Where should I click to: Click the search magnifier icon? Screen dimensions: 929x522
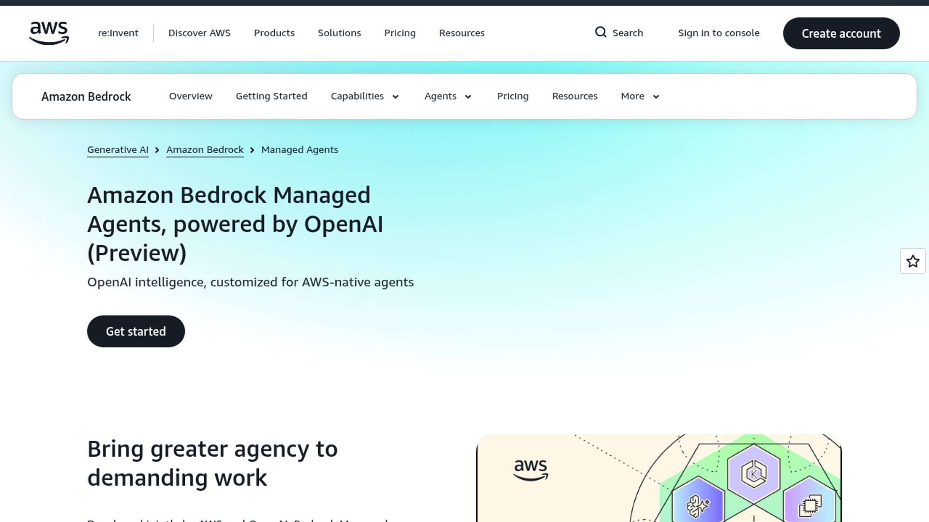(x=600, y=32)
